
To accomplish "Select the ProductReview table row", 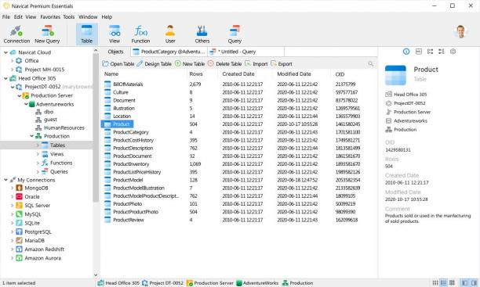I will [x=238, y=220].
